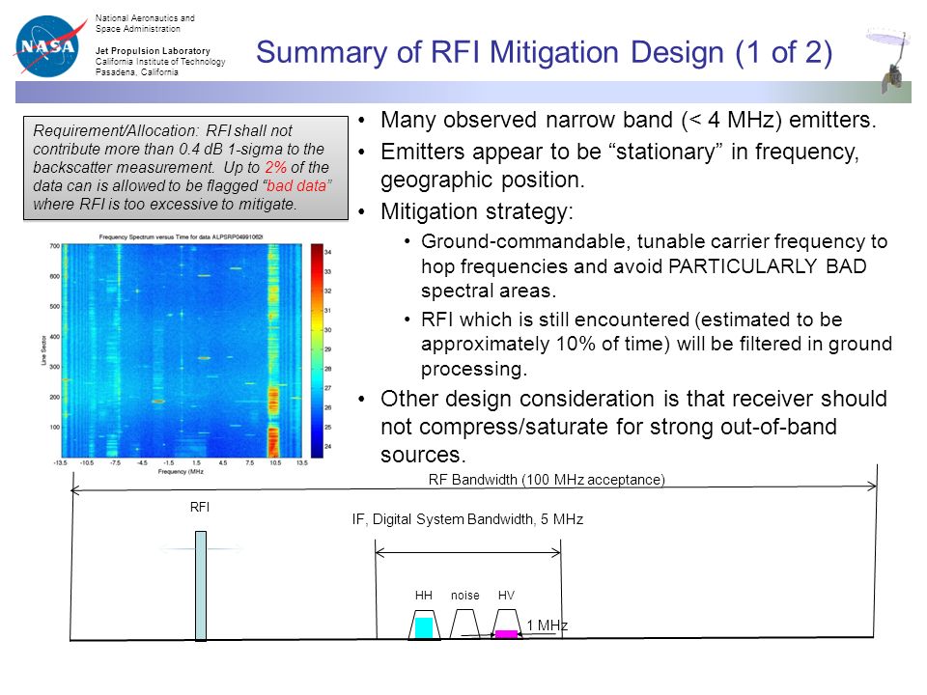Screen dimensions: 927x695
Task: Click the 'Jet Propulsion Laboratory' text
Action: click(x=153, y=51)
